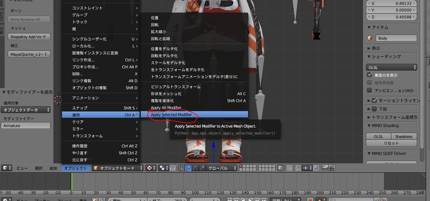Image resolution: width=430 pixels, height=201 pixels.
Task: Click the object mode cube icon
Action: point(95,168)
